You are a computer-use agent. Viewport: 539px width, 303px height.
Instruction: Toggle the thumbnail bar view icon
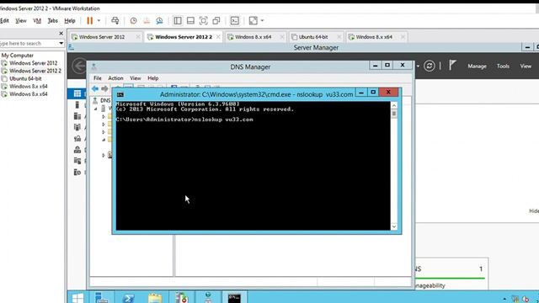(190, 20)
